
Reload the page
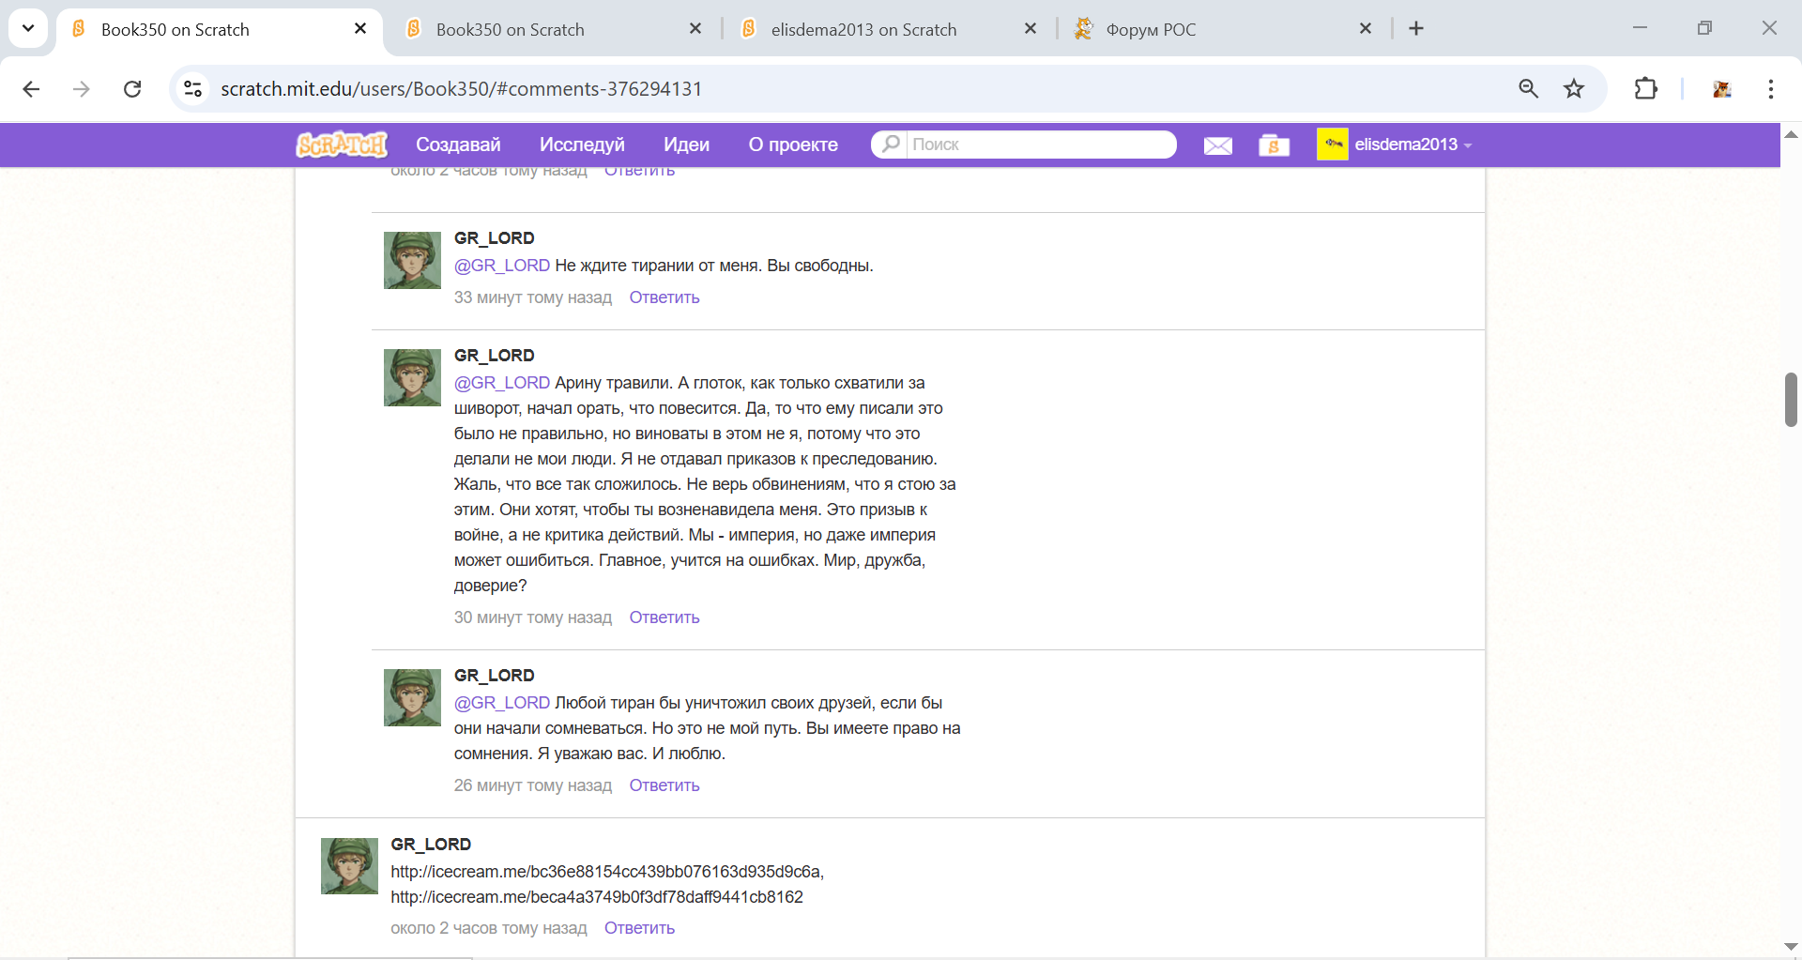[132, 89]
